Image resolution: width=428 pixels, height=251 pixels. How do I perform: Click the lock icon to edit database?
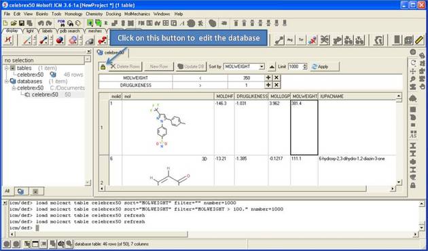(103, 66)
